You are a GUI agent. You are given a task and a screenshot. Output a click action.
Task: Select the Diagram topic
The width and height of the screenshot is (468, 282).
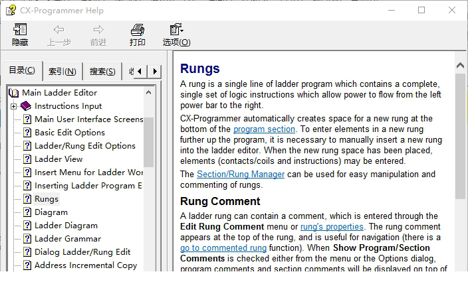pos(51,212)
